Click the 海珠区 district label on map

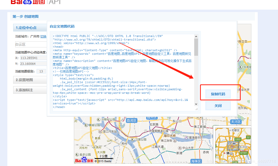pyautogui.click(x=196, y=161)
